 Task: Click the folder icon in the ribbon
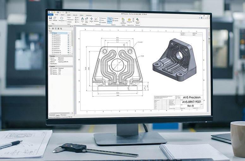click(129, 20)
